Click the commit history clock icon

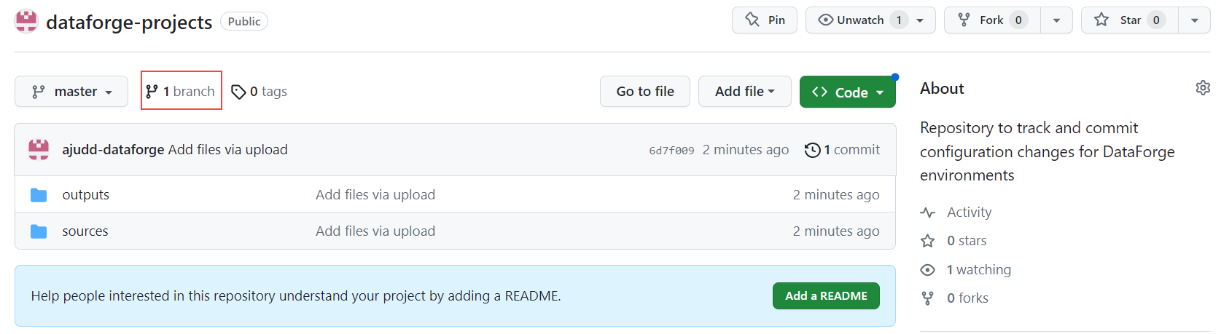pyautogui.click(x=812, y=150)
